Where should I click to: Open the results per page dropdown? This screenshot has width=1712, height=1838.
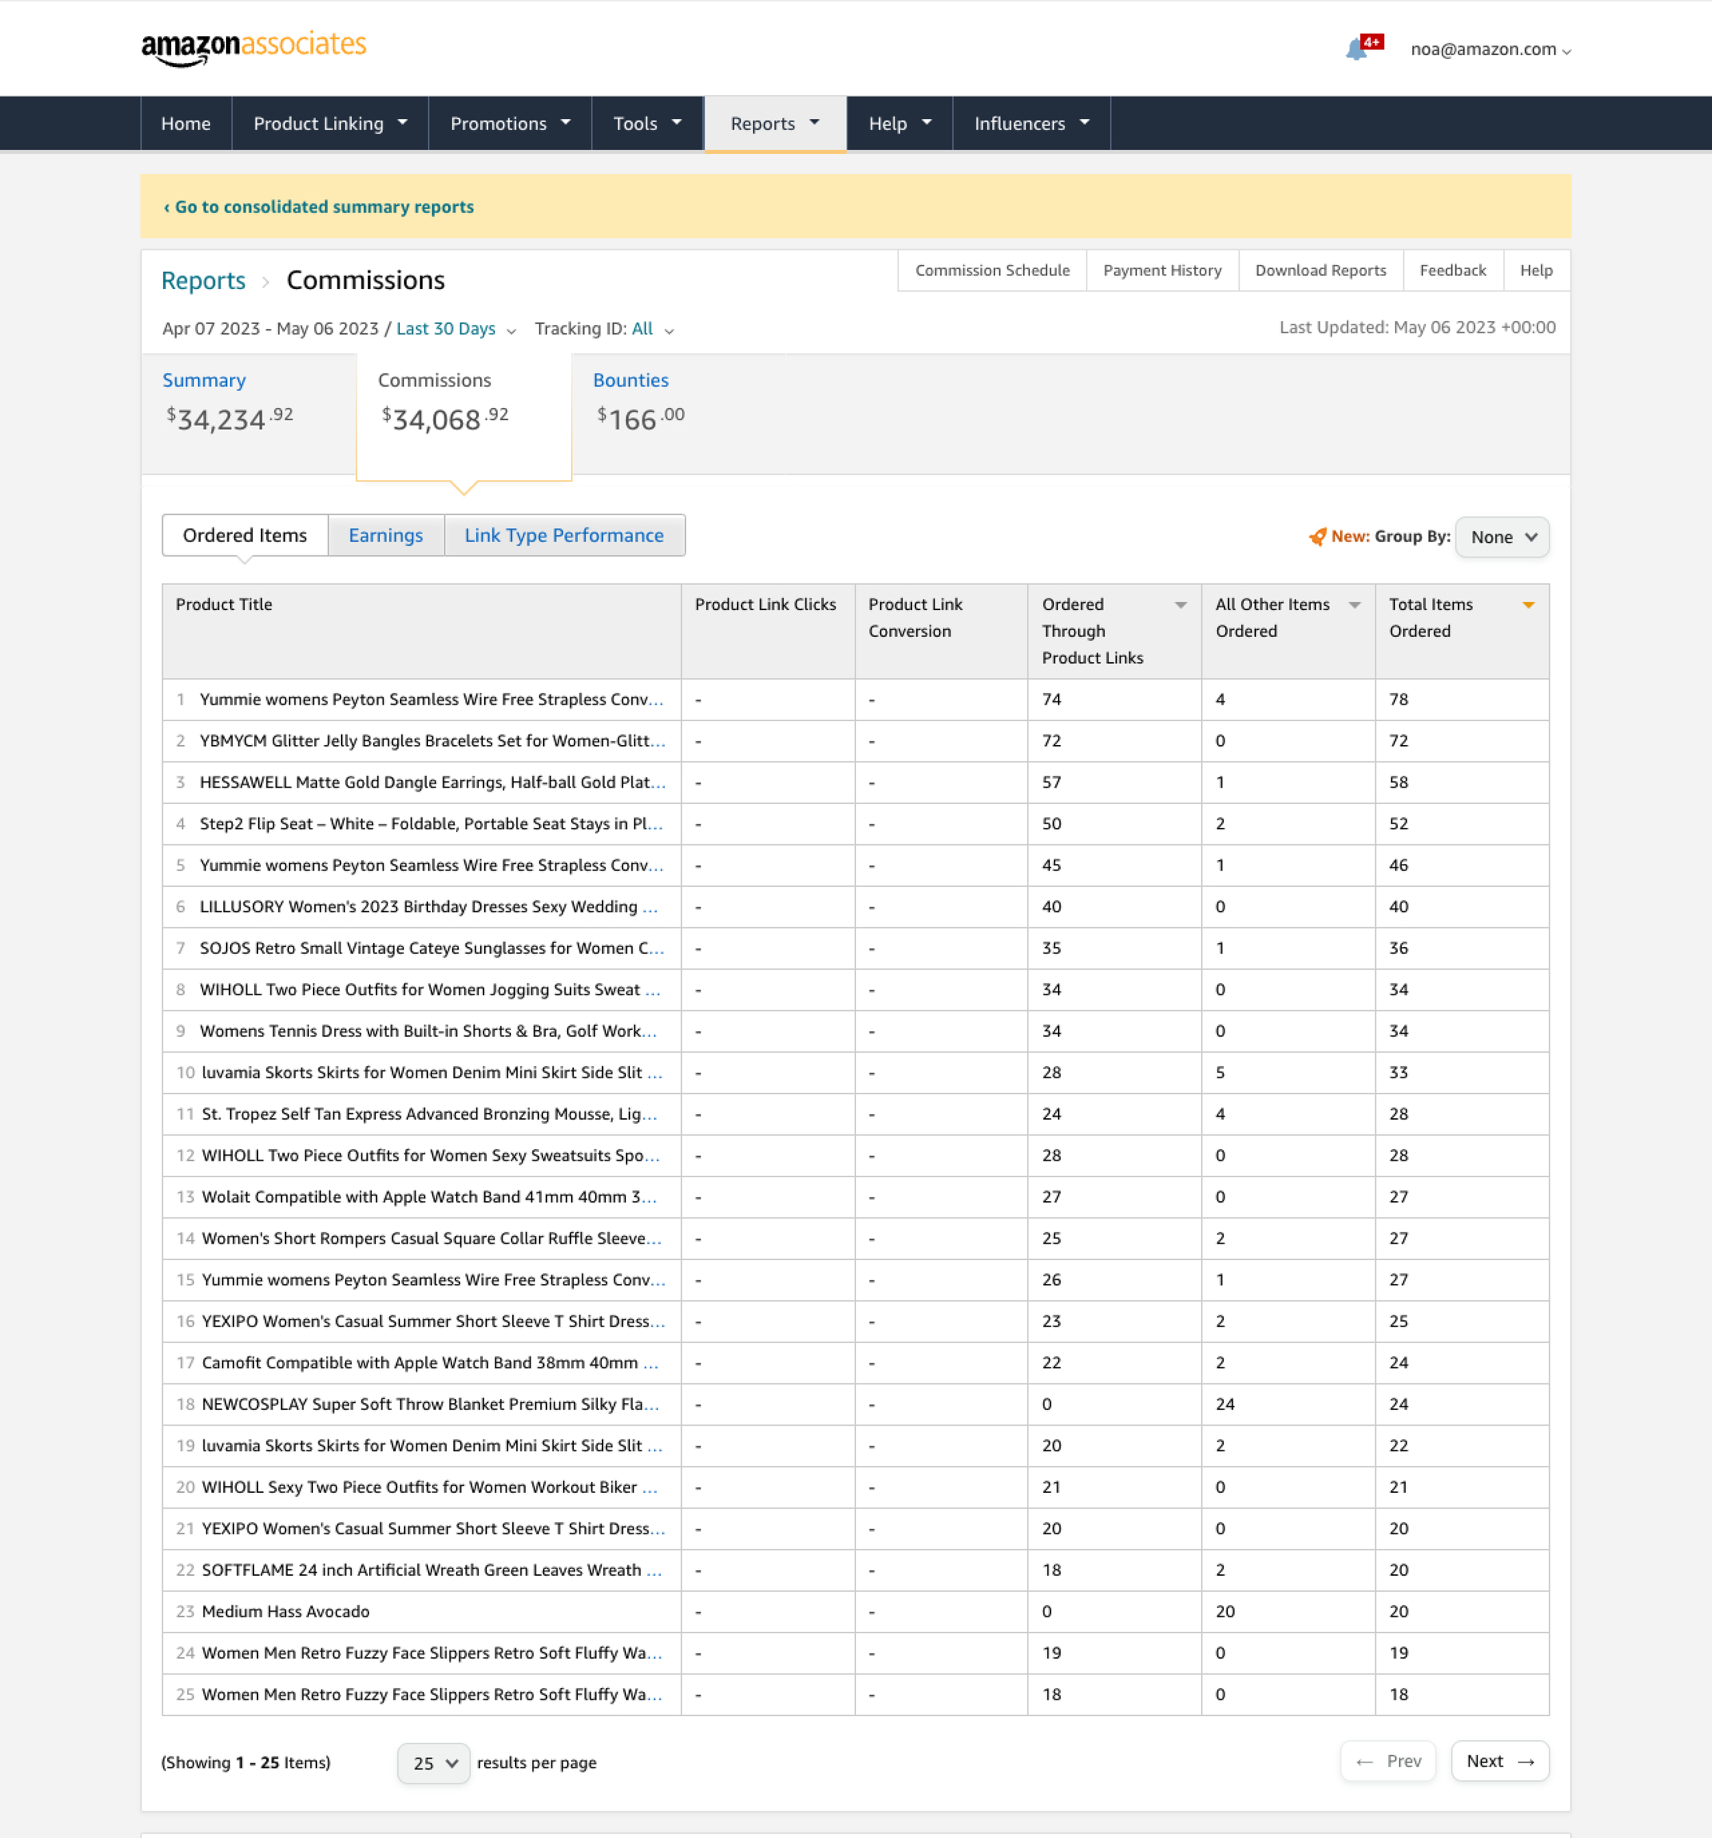tap(433, 1763)
